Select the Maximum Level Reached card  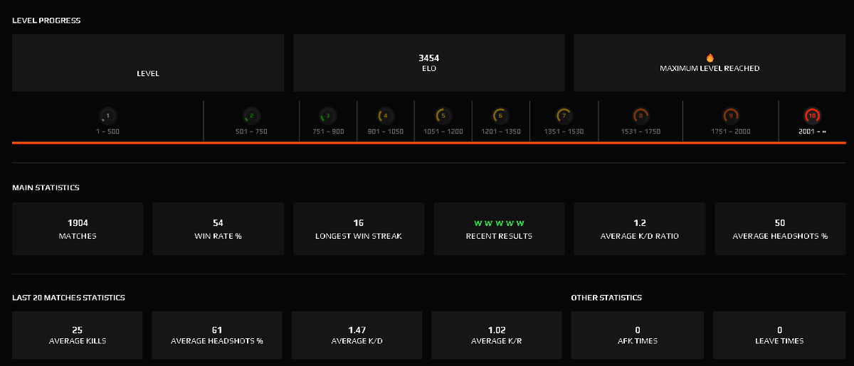tap(710, 63)
